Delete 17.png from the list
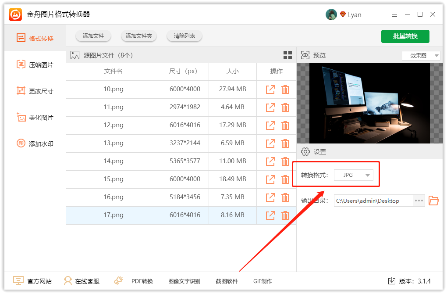 click(x=285, y=215)
